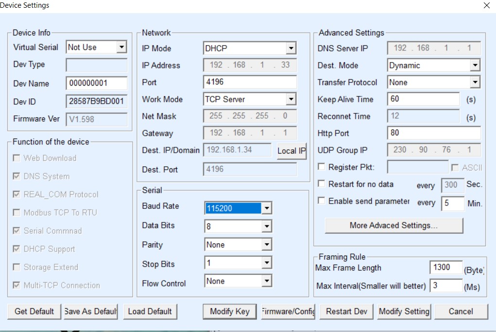Open the Baud Rate dropdown list

point(266,209)
